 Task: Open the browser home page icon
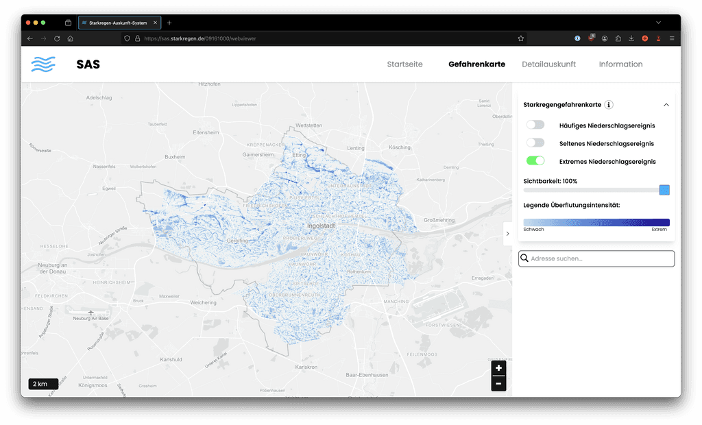click(x=71, y=38)
